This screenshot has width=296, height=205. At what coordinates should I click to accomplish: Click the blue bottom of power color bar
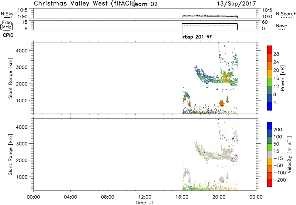click(270, 106)
